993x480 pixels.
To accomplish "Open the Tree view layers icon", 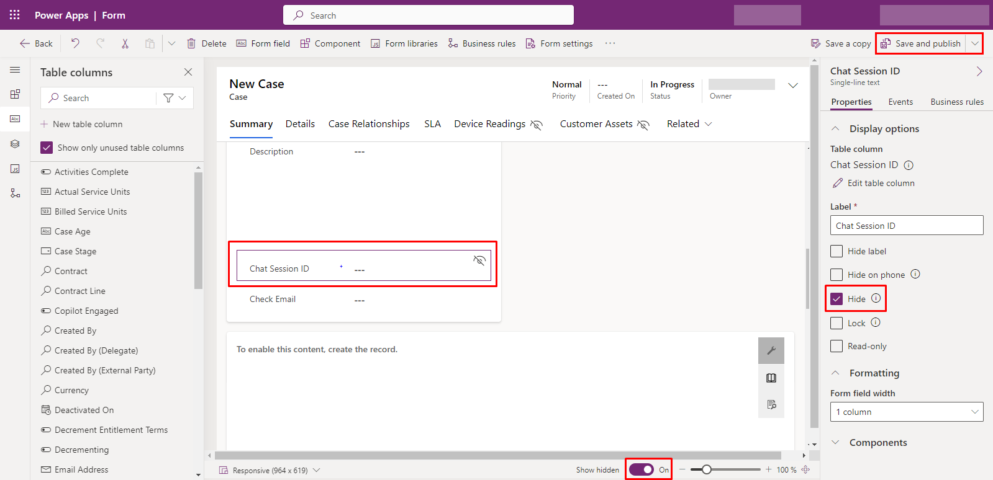I will pos(15,144).
